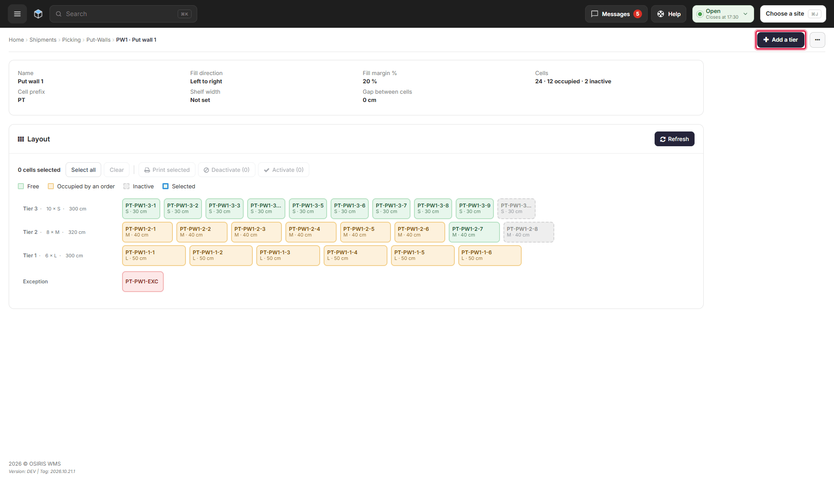
Task: Open the Help menu
Action: 669,14
